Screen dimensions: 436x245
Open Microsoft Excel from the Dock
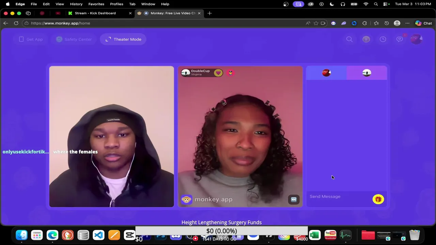point(315,235)
